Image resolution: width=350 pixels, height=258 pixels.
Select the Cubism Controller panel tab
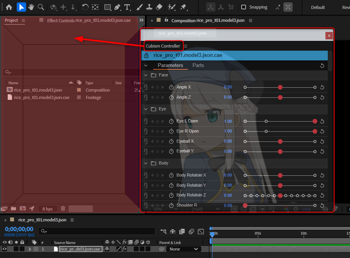point(163,46)
